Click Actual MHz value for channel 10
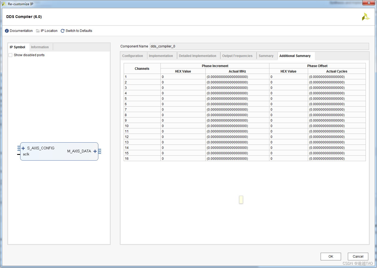The width and height of the screenshot is (377, 268). pyautogui.click(x=237, y=126)
